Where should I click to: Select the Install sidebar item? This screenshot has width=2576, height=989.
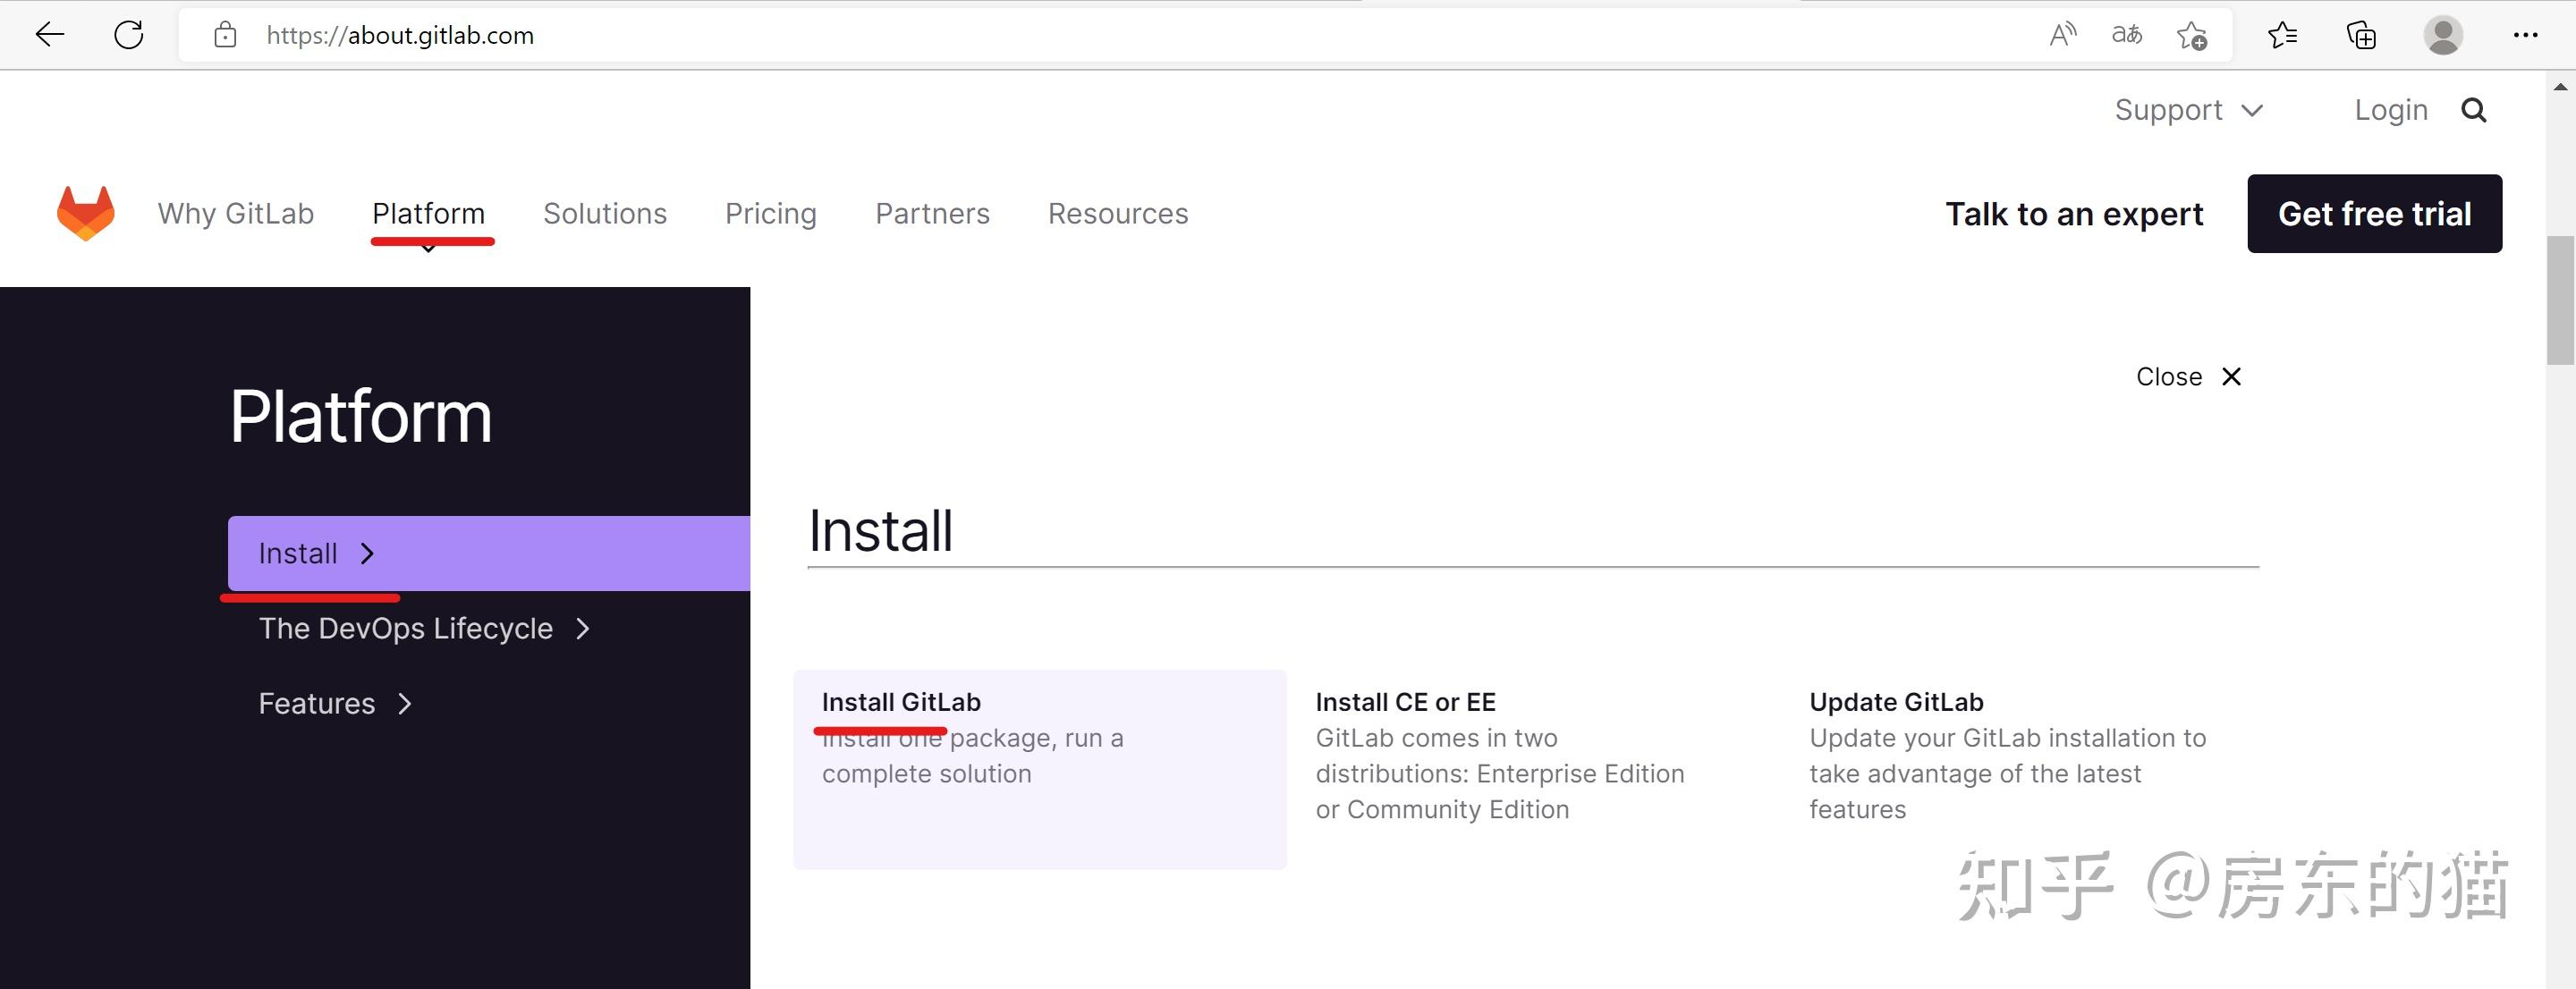point(316,553)
